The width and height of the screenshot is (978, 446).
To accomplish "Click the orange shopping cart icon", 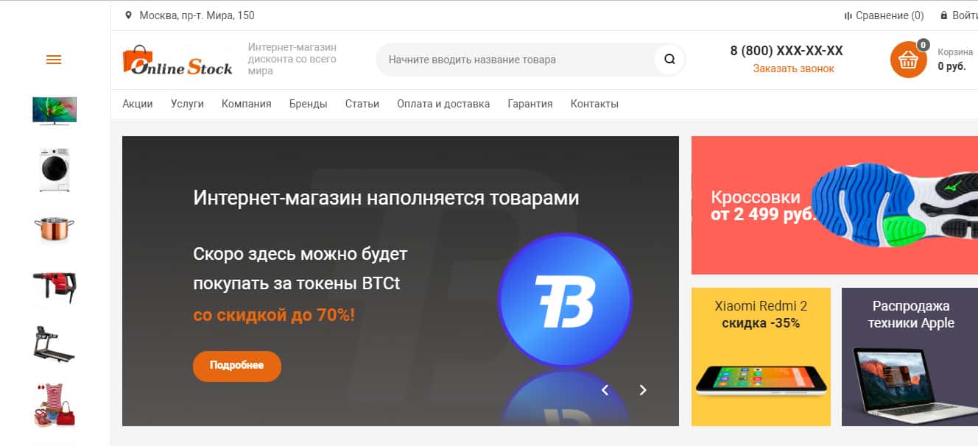I will coord(908,60).
